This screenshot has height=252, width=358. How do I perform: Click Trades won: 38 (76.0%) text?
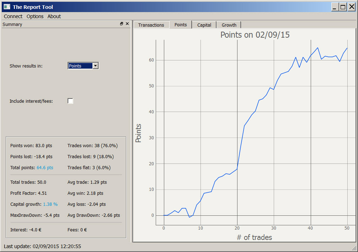pos(92,146)
